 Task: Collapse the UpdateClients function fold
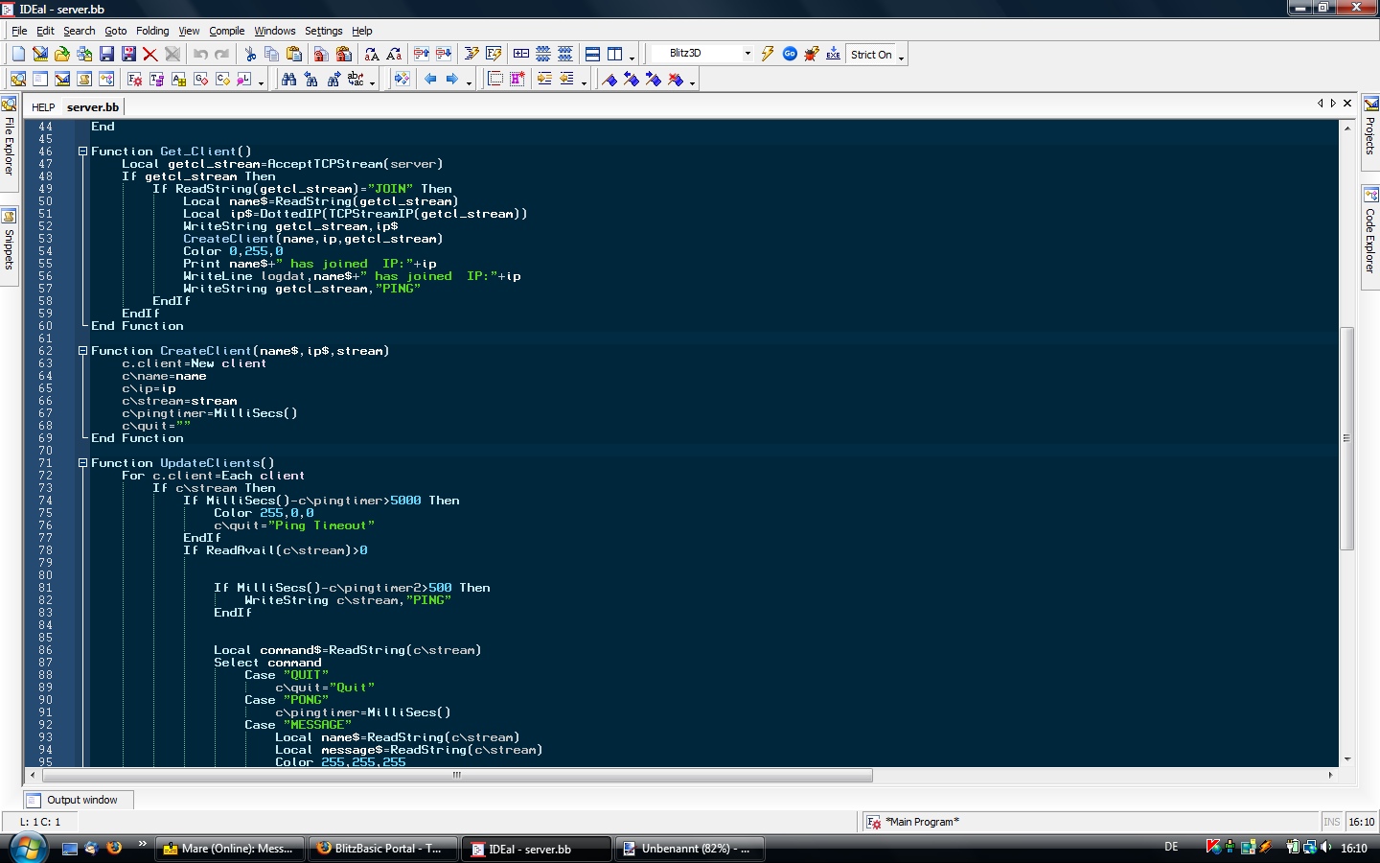(x=82, y=463)
